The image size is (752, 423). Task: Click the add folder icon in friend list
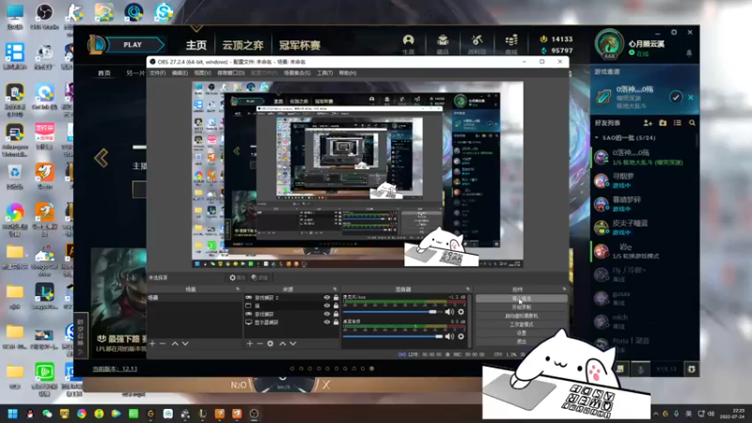pyautogui.click(x=663, y=123)
